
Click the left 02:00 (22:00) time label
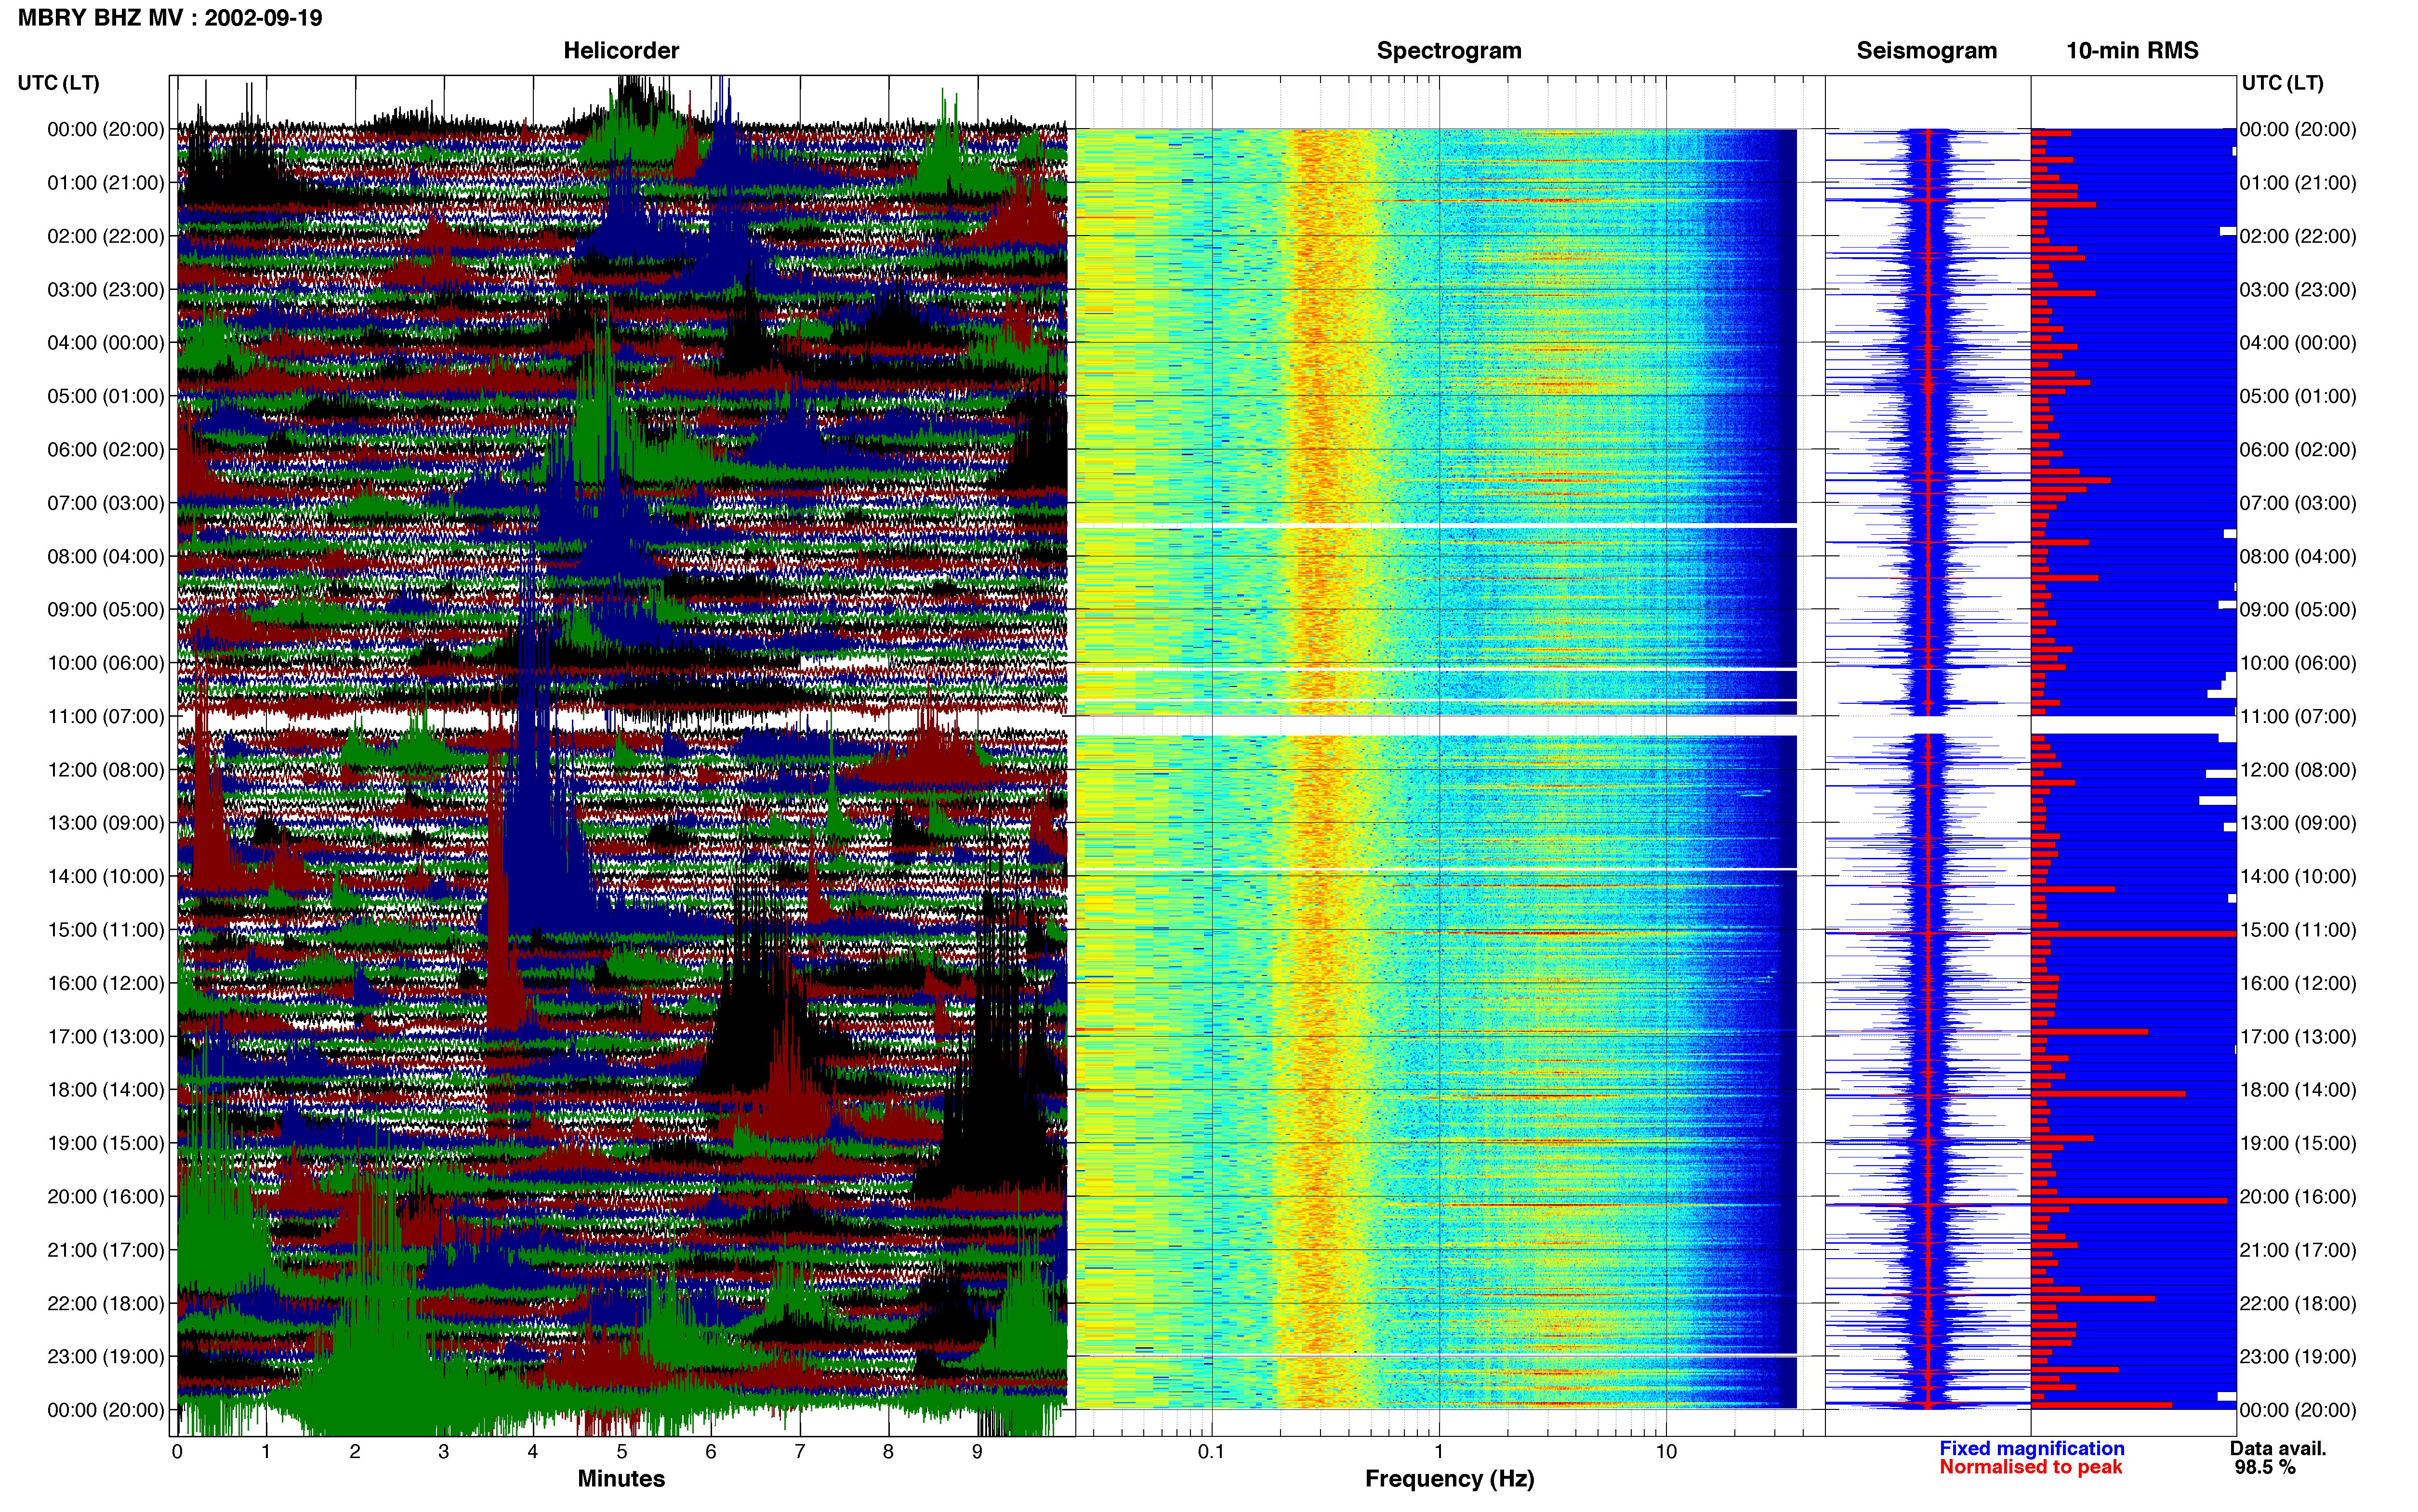(106, 236)
